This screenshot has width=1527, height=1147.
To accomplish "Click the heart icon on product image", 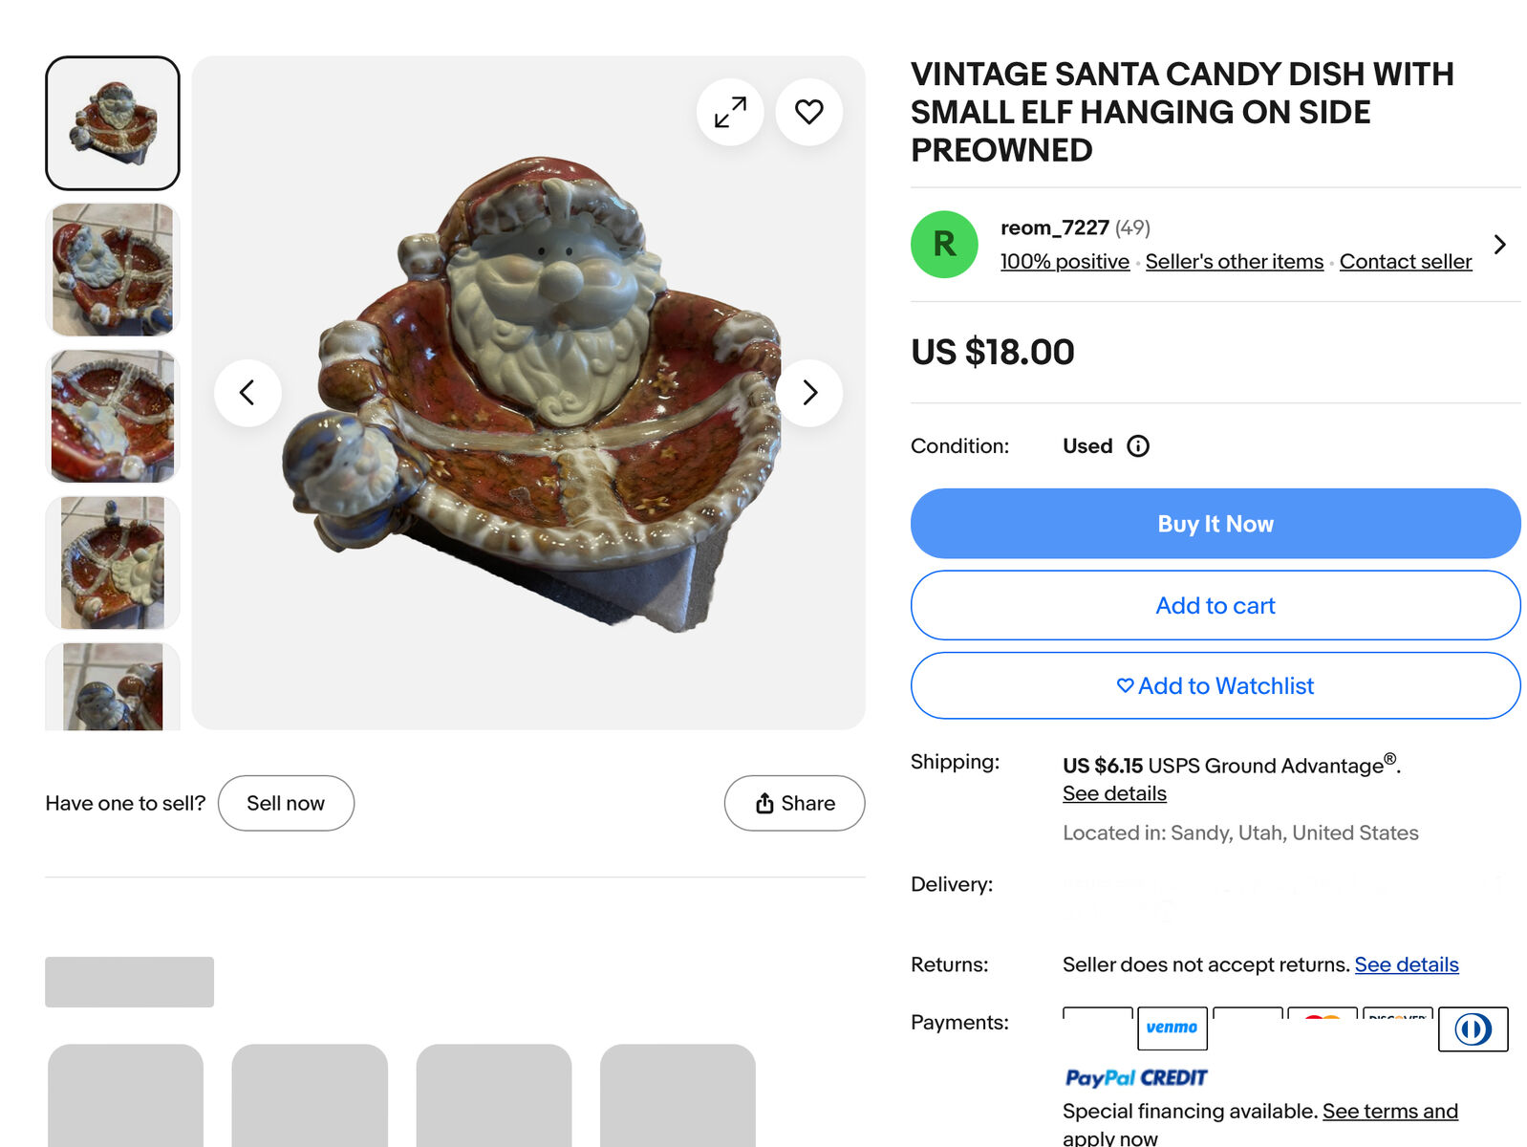I will click(x=808, y=112).
